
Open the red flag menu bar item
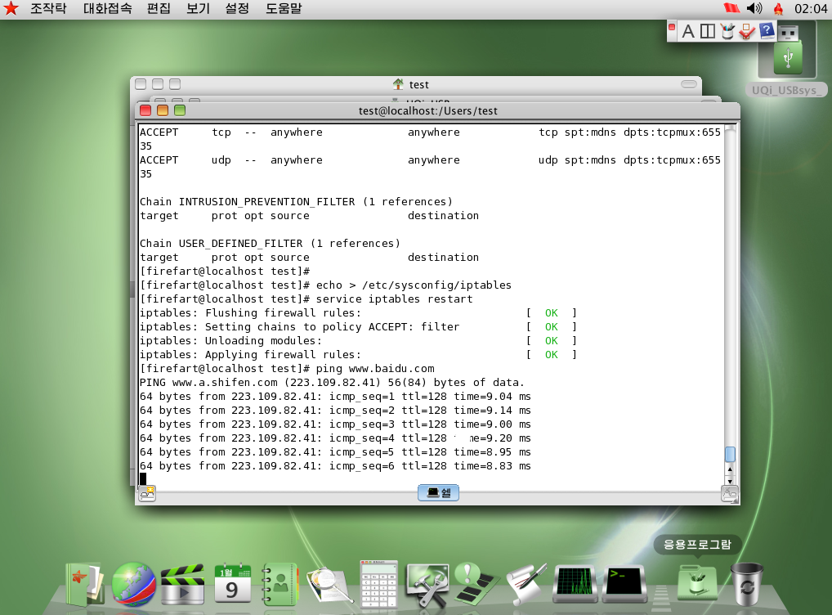pyautogui.click(x=731, y=9)
